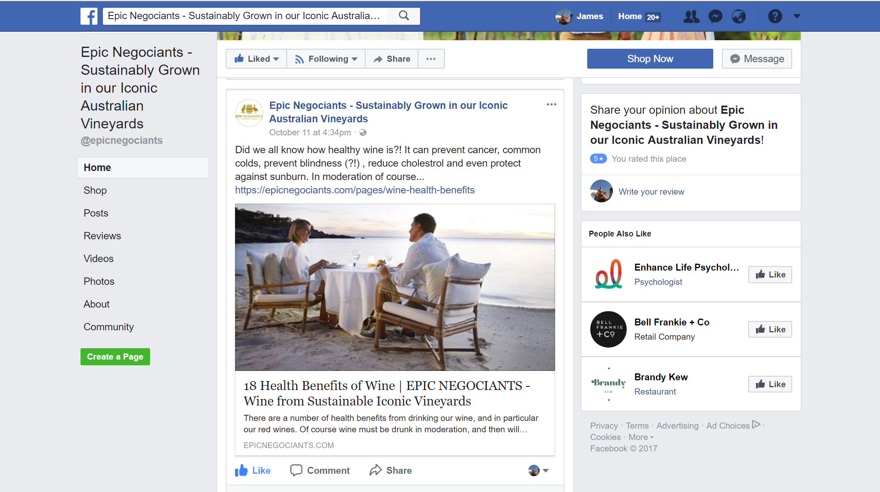Image resolution: width=880 pixels, height=492 pixels.
Task: Click post timestamp October 11 at 4:34pm
Action: pyautogui.click(x=310, y=132)
